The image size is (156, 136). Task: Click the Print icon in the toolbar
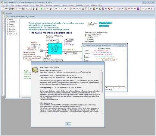12,9
